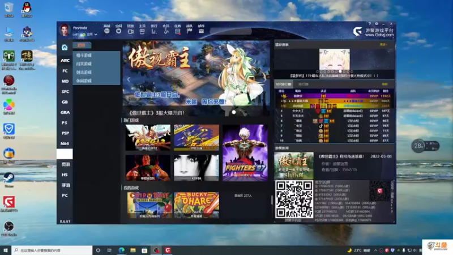Viewport: 453px width, 255px height.
Task: Open the Bucky O'Hare game thumbnail
Action: (196, 205)
